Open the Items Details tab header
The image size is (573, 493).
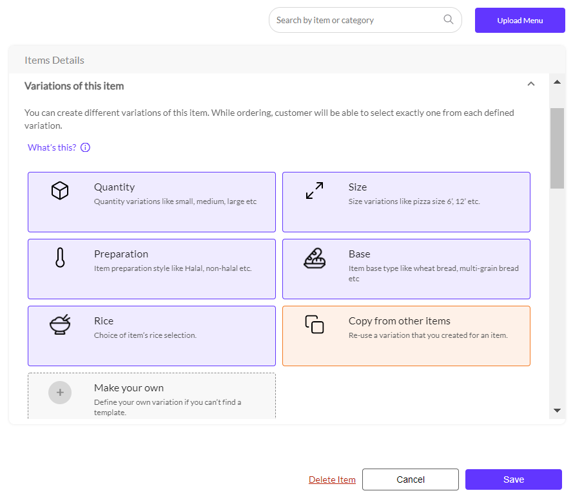(x=54, y=60)
